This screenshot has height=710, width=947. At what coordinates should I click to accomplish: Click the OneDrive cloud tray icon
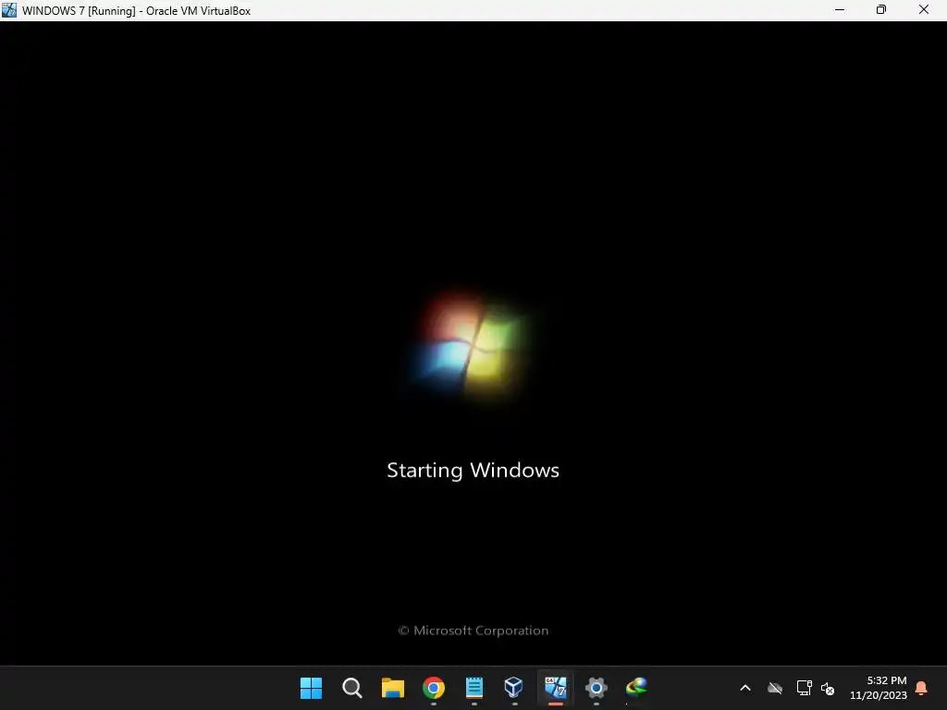pos(775,688)
